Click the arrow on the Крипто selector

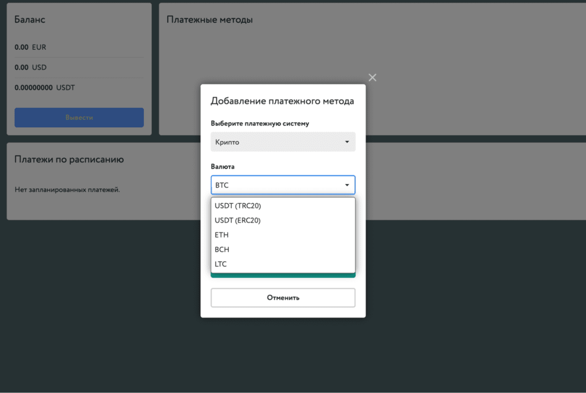(347, 142)
